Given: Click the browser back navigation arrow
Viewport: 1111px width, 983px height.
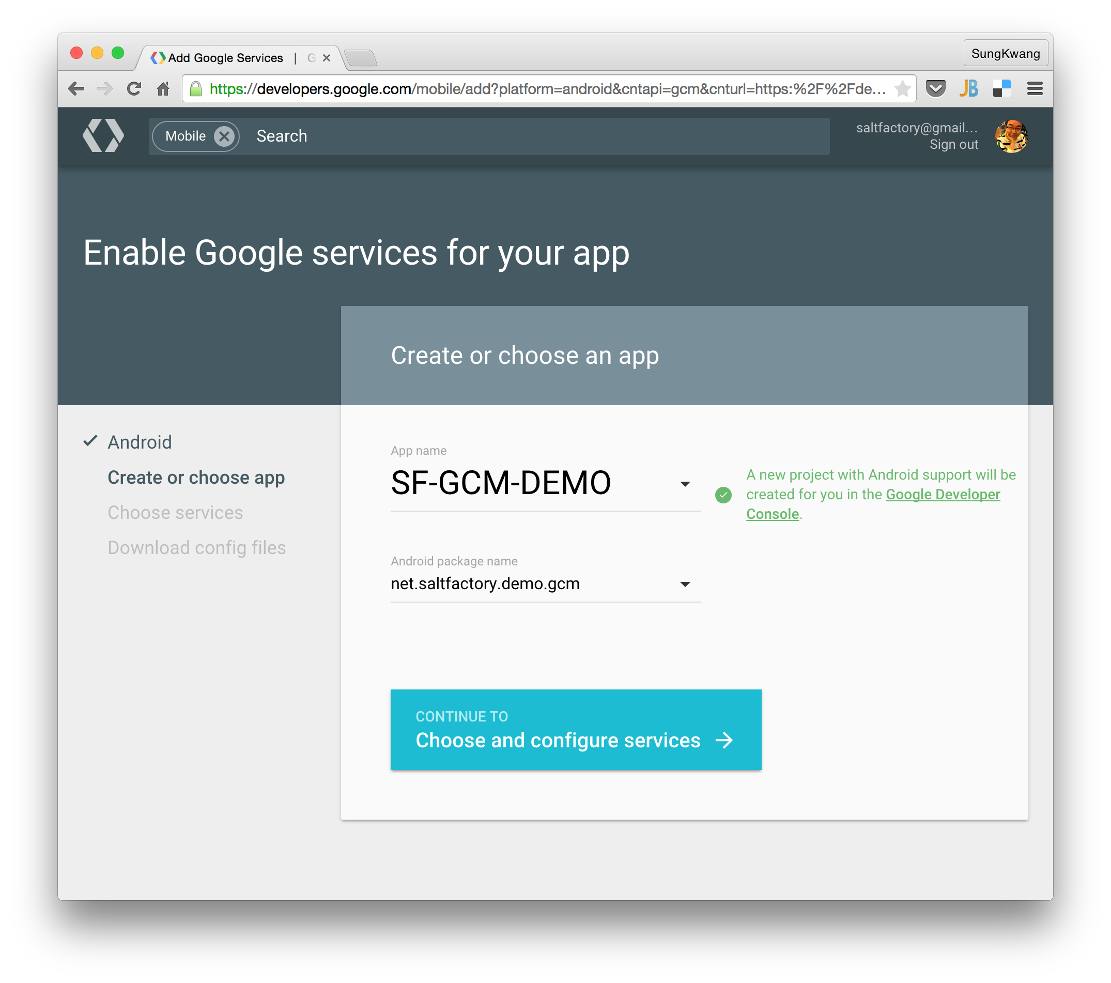Looking at the screenshot, I should 76,87.
